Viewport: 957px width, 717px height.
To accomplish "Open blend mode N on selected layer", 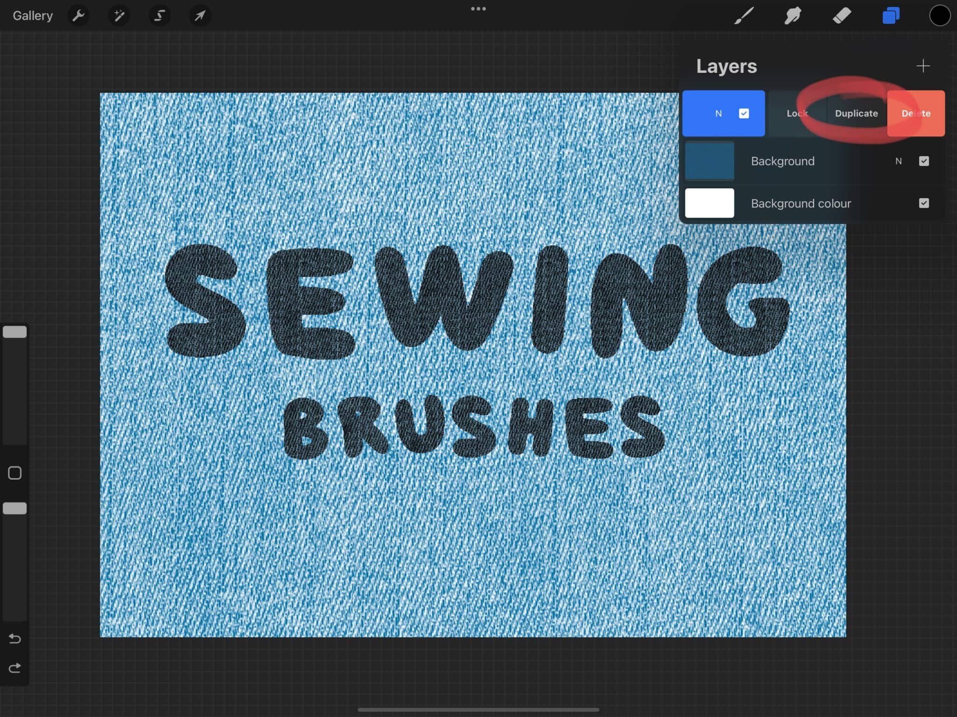I will pyautogui.click(x=719, y=114).
